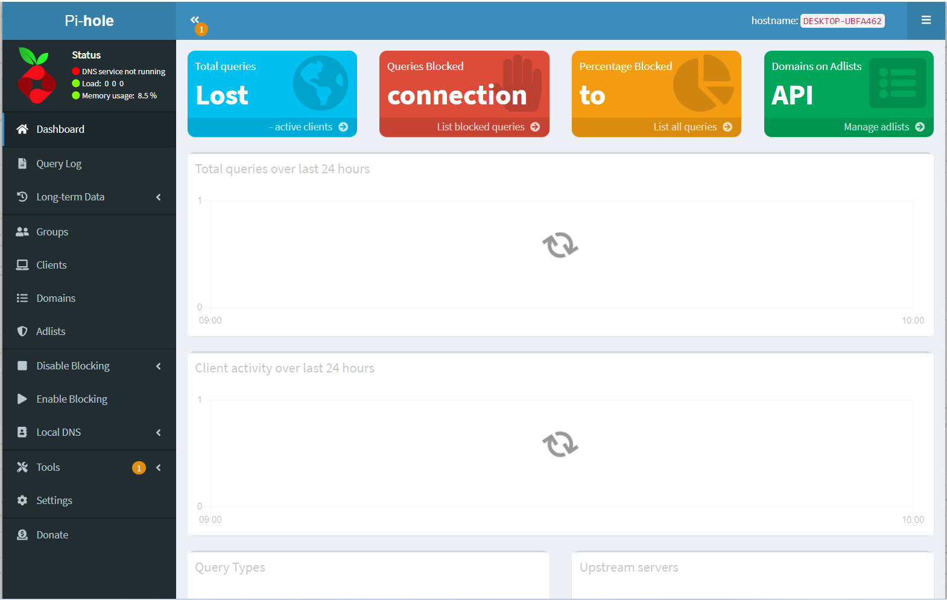947x600 pixels.
Task: Click the refresh spinner in Client activity chart
Action: tap(560, 444)
